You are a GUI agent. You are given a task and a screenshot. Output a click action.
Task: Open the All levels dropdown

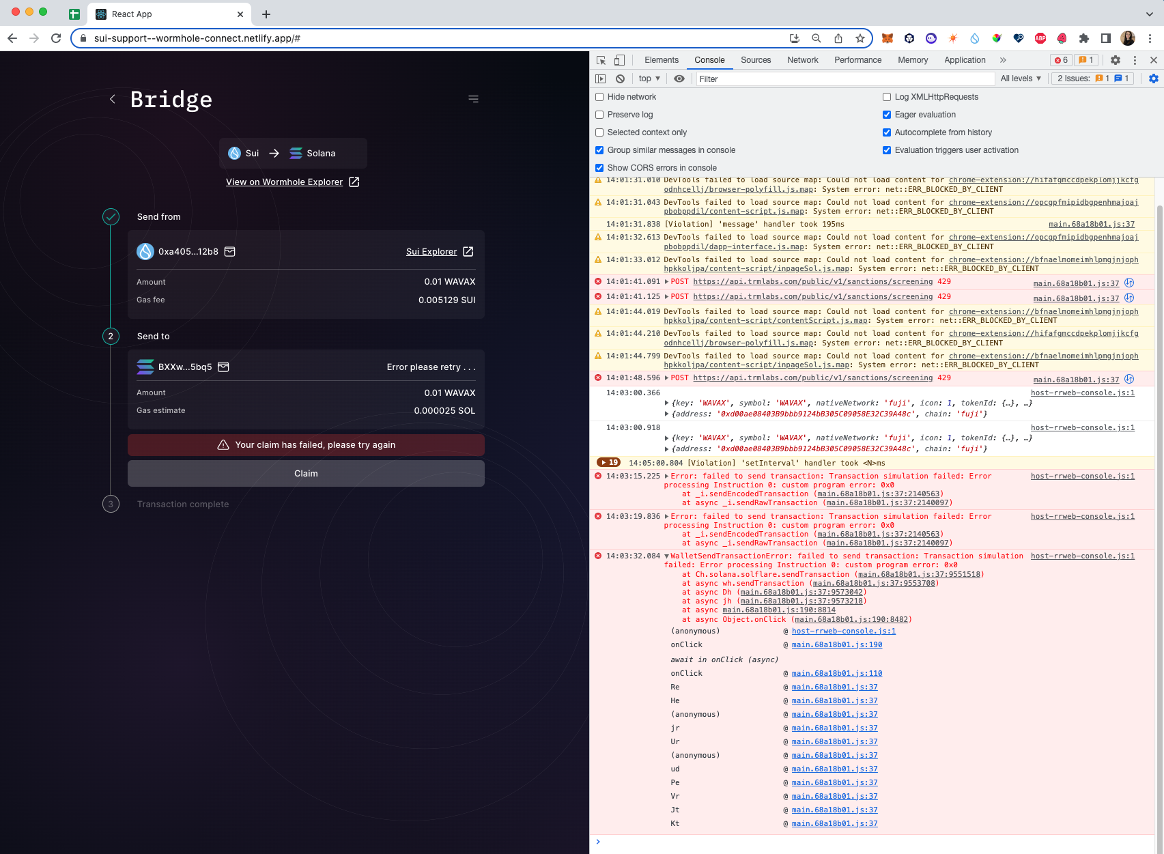pos(1021,79)
